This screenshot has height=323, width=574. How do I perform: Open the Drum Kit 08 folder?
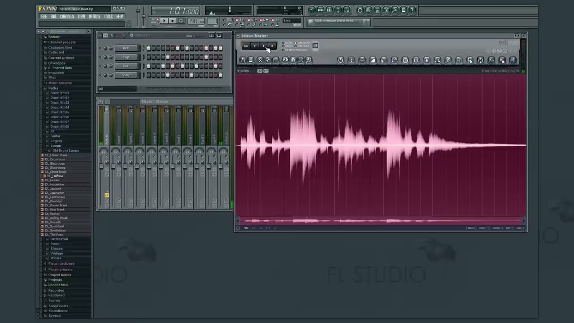pyautogui.click(x=60, y=127)
